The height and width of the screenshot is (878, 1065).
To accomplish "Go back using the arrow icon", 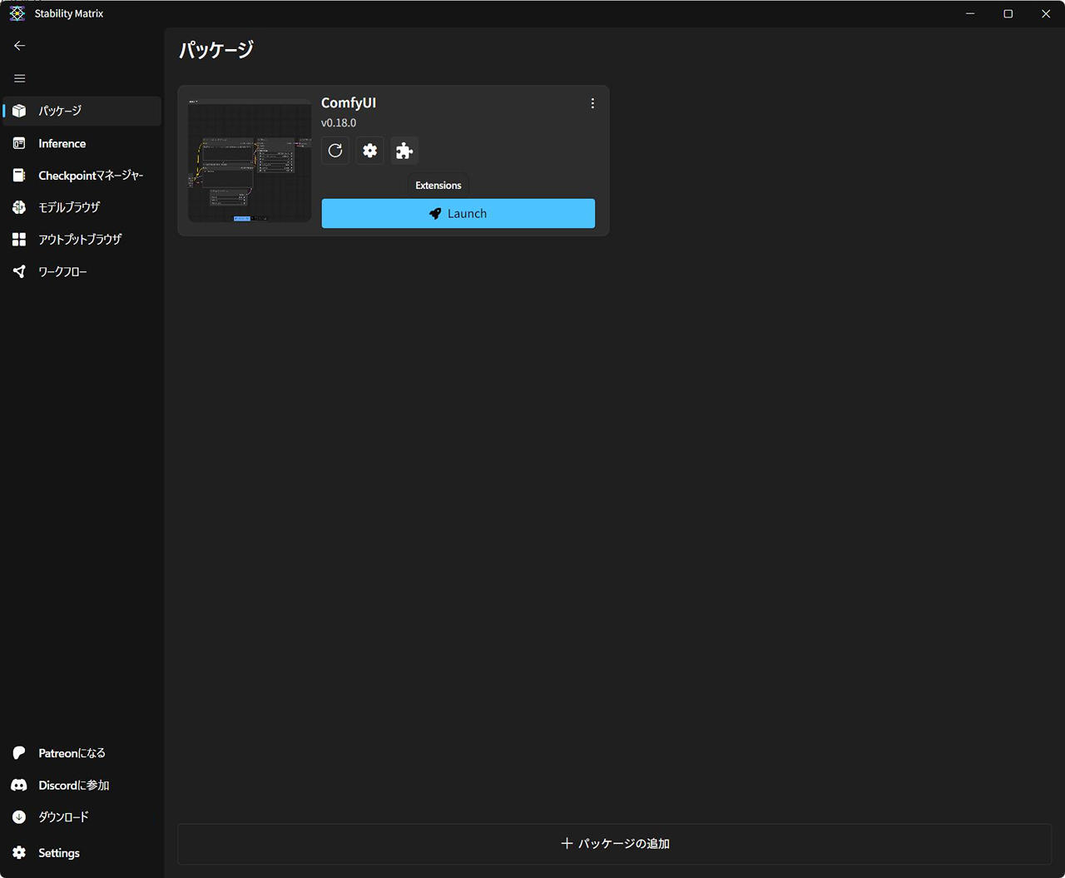I will pos(20,46).
